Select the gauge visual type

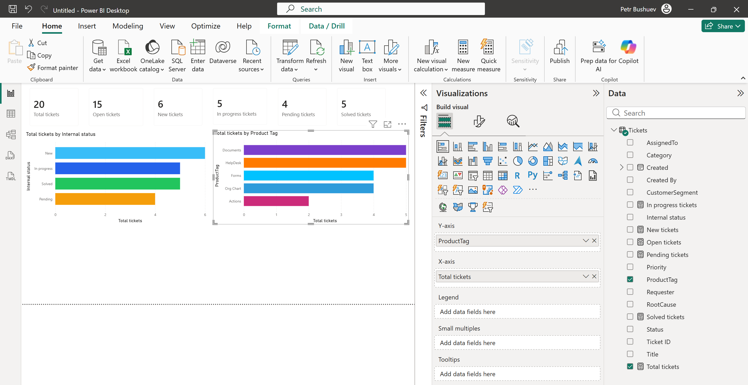pos(593,161)
